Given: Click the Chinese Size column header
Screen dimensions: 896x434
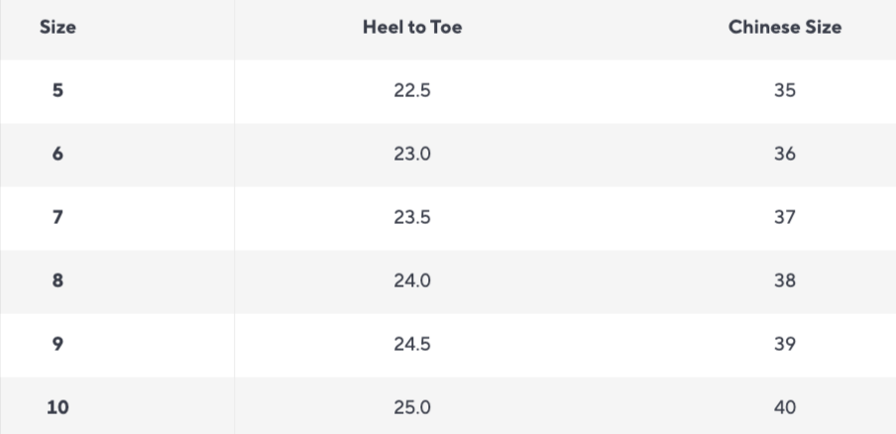Looking at the screenshot, I should (x=784, y=28).
